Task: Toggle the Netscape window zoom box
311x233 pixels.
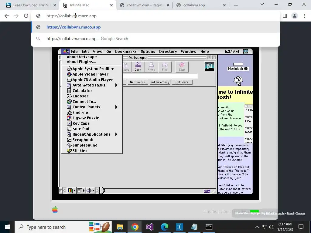Action: coord(209,57)
